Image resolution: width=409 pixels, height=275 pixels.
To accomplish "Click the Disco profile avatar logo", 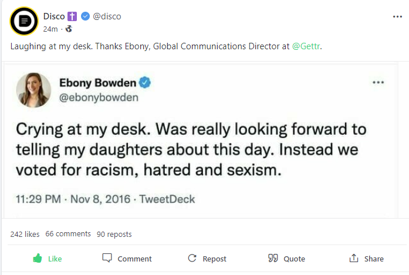I will [24, 22].
